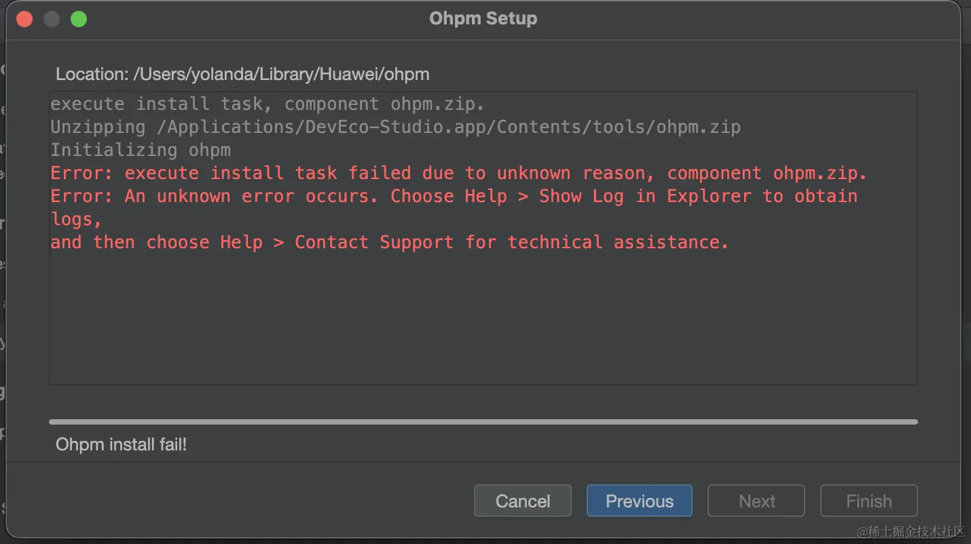Click the "Contact Support for technical assistance" line
This screenshot has height=544, width=971.
[389, 242]
